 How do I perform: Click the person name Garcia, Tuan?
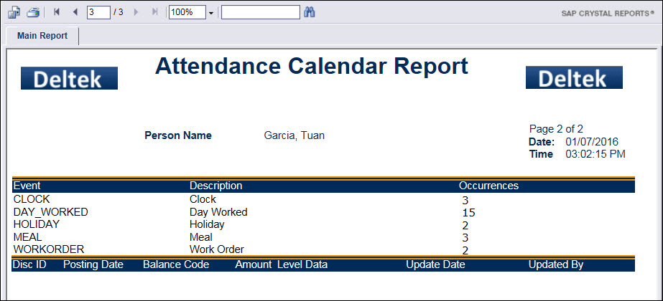pyautogui.click(x=295, y=135)
